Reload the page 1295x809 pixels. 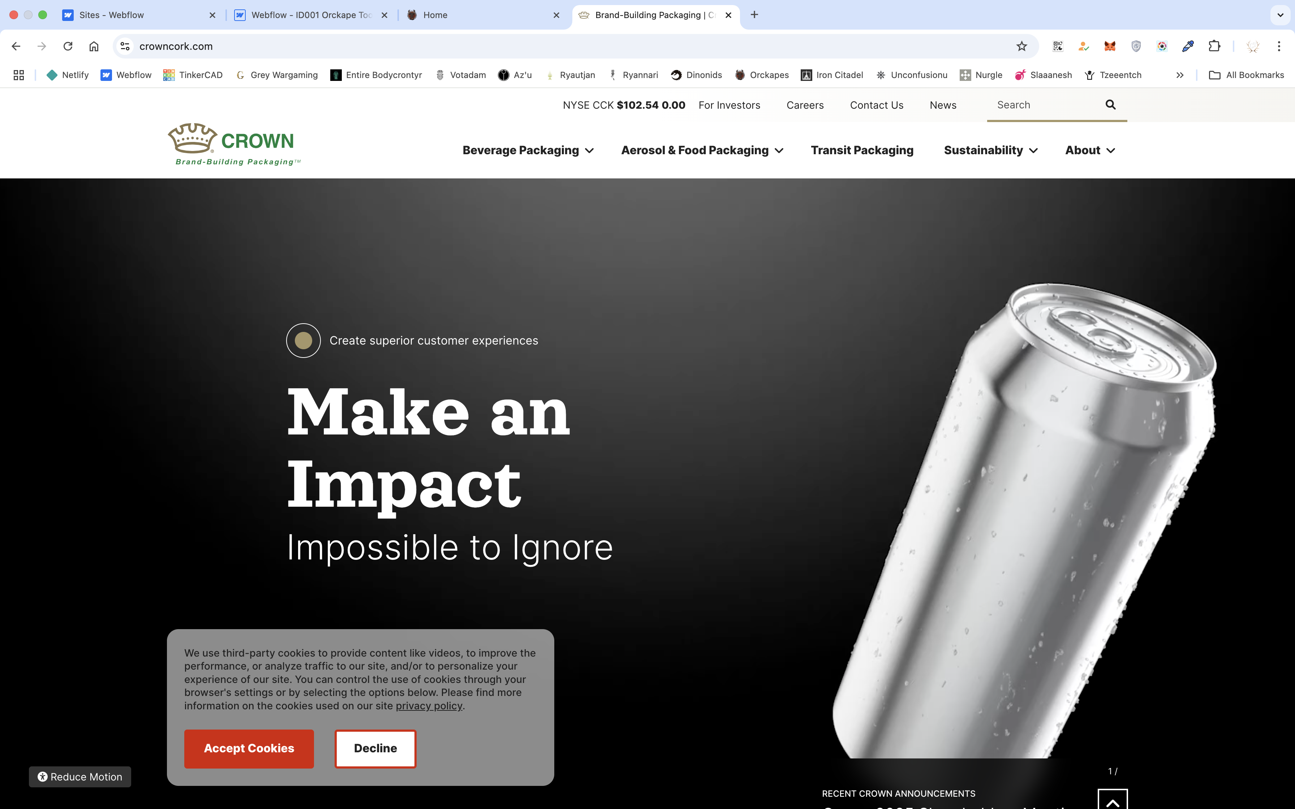click(x=68, y=47)
